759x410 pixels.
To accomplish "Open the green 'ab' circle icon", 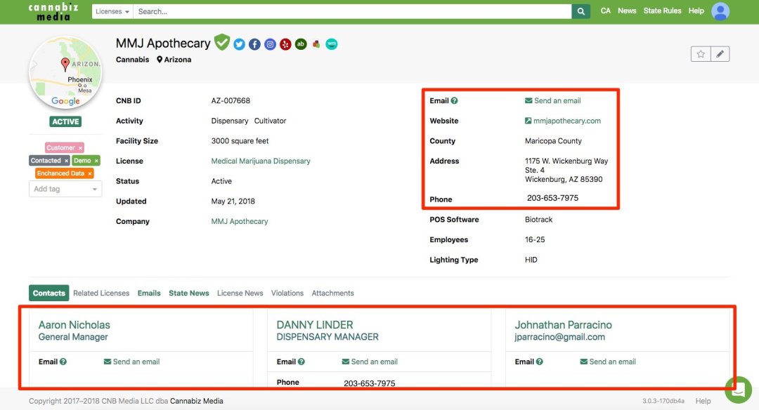I will click(301, 44).
